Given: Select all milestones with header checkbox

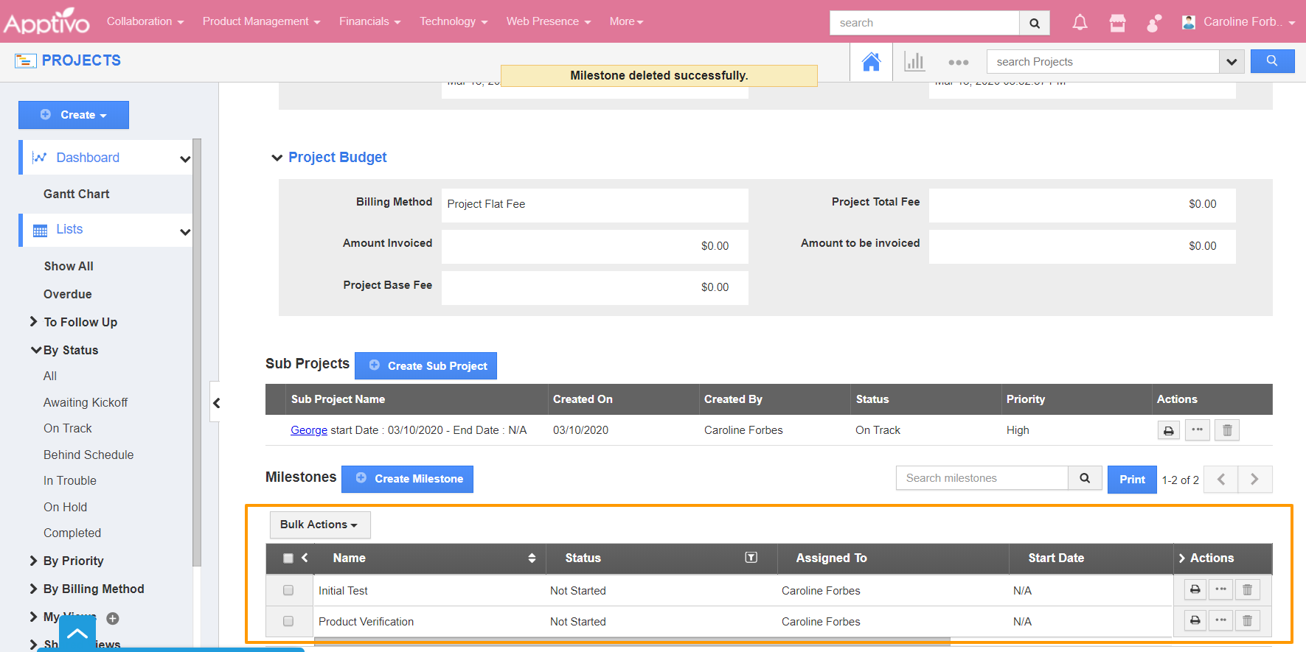Looking at the screenshot, I should point(288,558).
